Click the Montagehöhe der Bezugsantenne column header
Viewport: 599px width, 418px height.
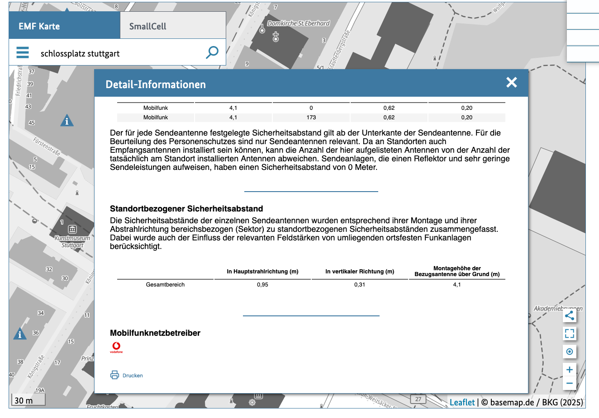[x=457, y=271]
